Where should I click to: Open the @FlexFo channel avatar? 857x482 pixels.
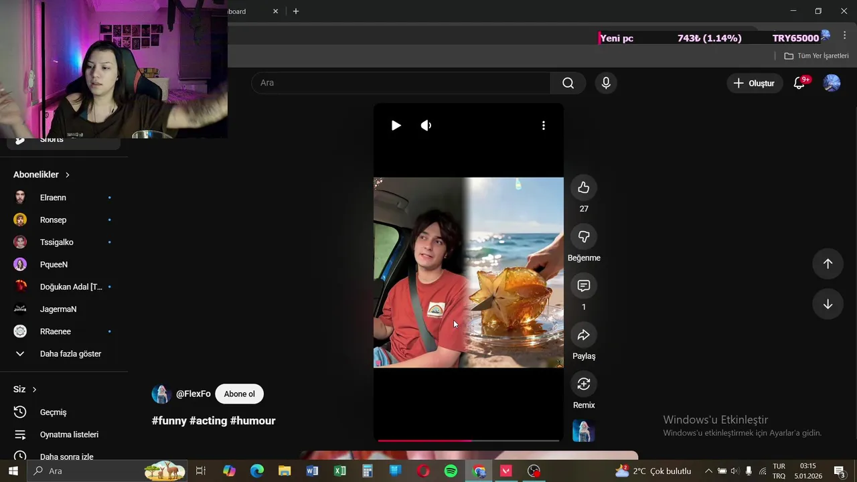coord(161,394)
